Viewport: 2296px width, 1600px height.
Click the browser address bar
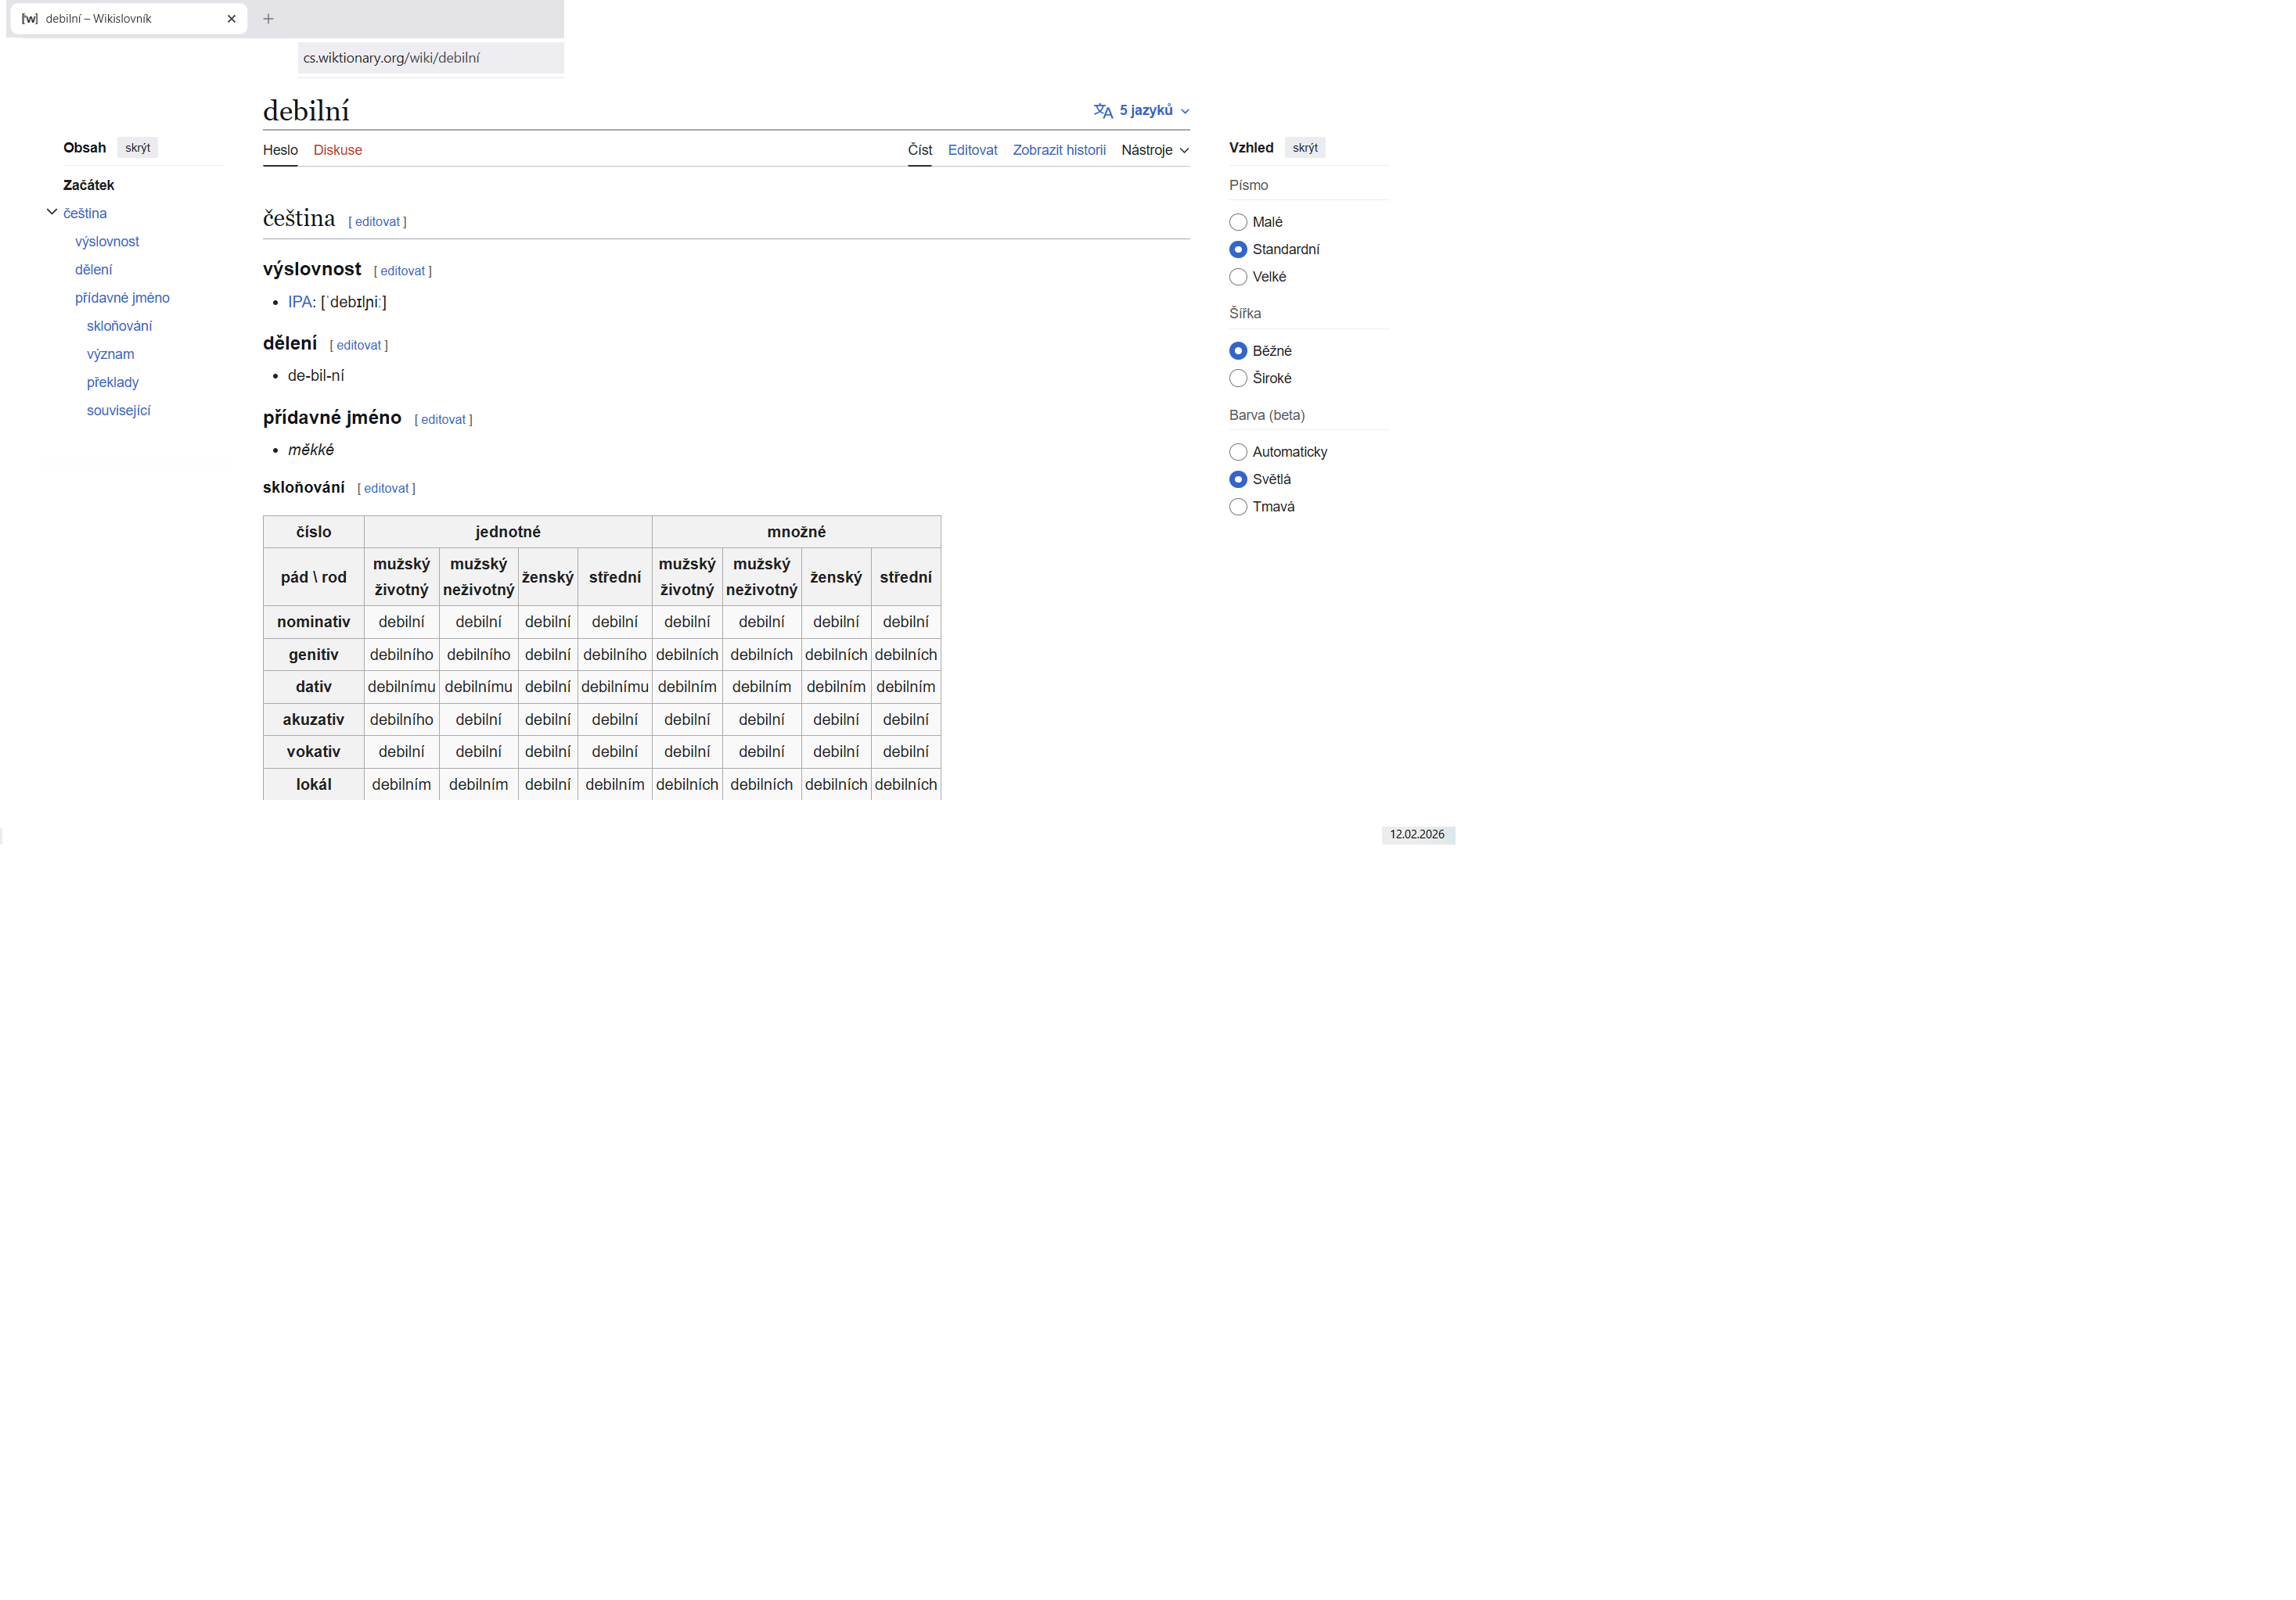(x=430, y=58)
